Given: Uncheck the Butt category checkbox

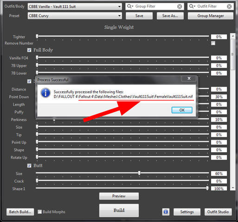Looking at the screenshot, I should (29, 166).
